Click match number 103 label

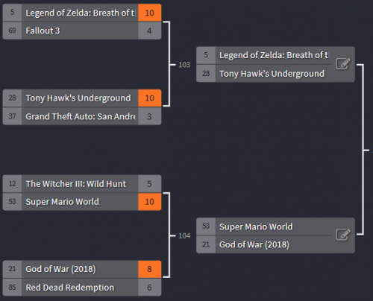(x=184, y=65)
